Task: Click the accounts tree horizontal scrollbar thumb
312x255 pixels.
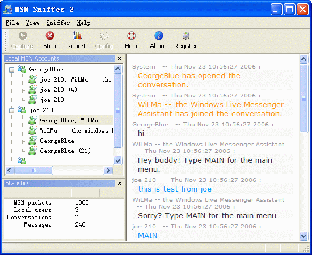Action: (x=34, y=171)
